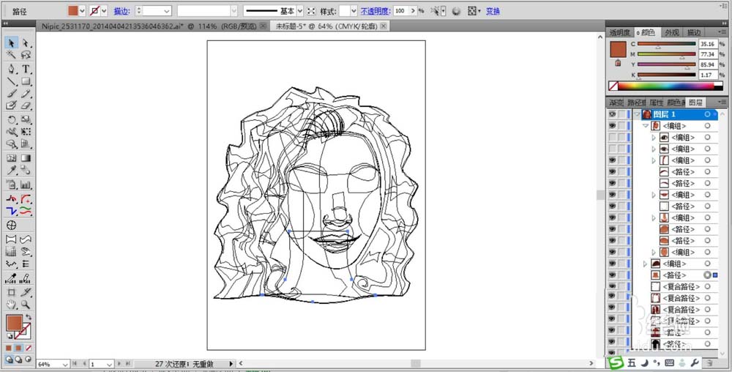Toggle visibility of the selected 路径 layer row
The height and width of the screenshot is (372, 732).
pyautogui.click(x=612, y=275)
